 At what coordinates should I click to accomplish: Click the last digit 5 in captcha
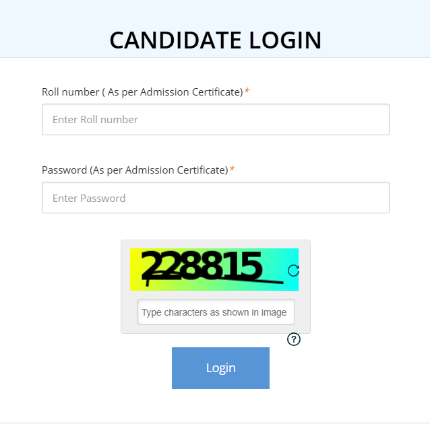(x=250, y=266)
